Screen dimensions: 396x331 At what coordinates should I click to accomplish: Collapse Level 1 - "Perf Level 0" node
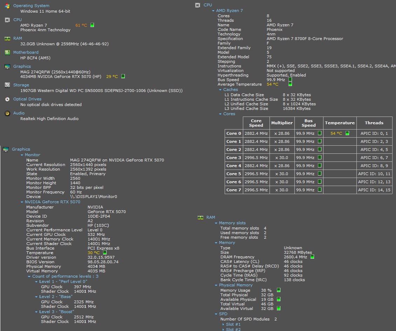(36, 282)
